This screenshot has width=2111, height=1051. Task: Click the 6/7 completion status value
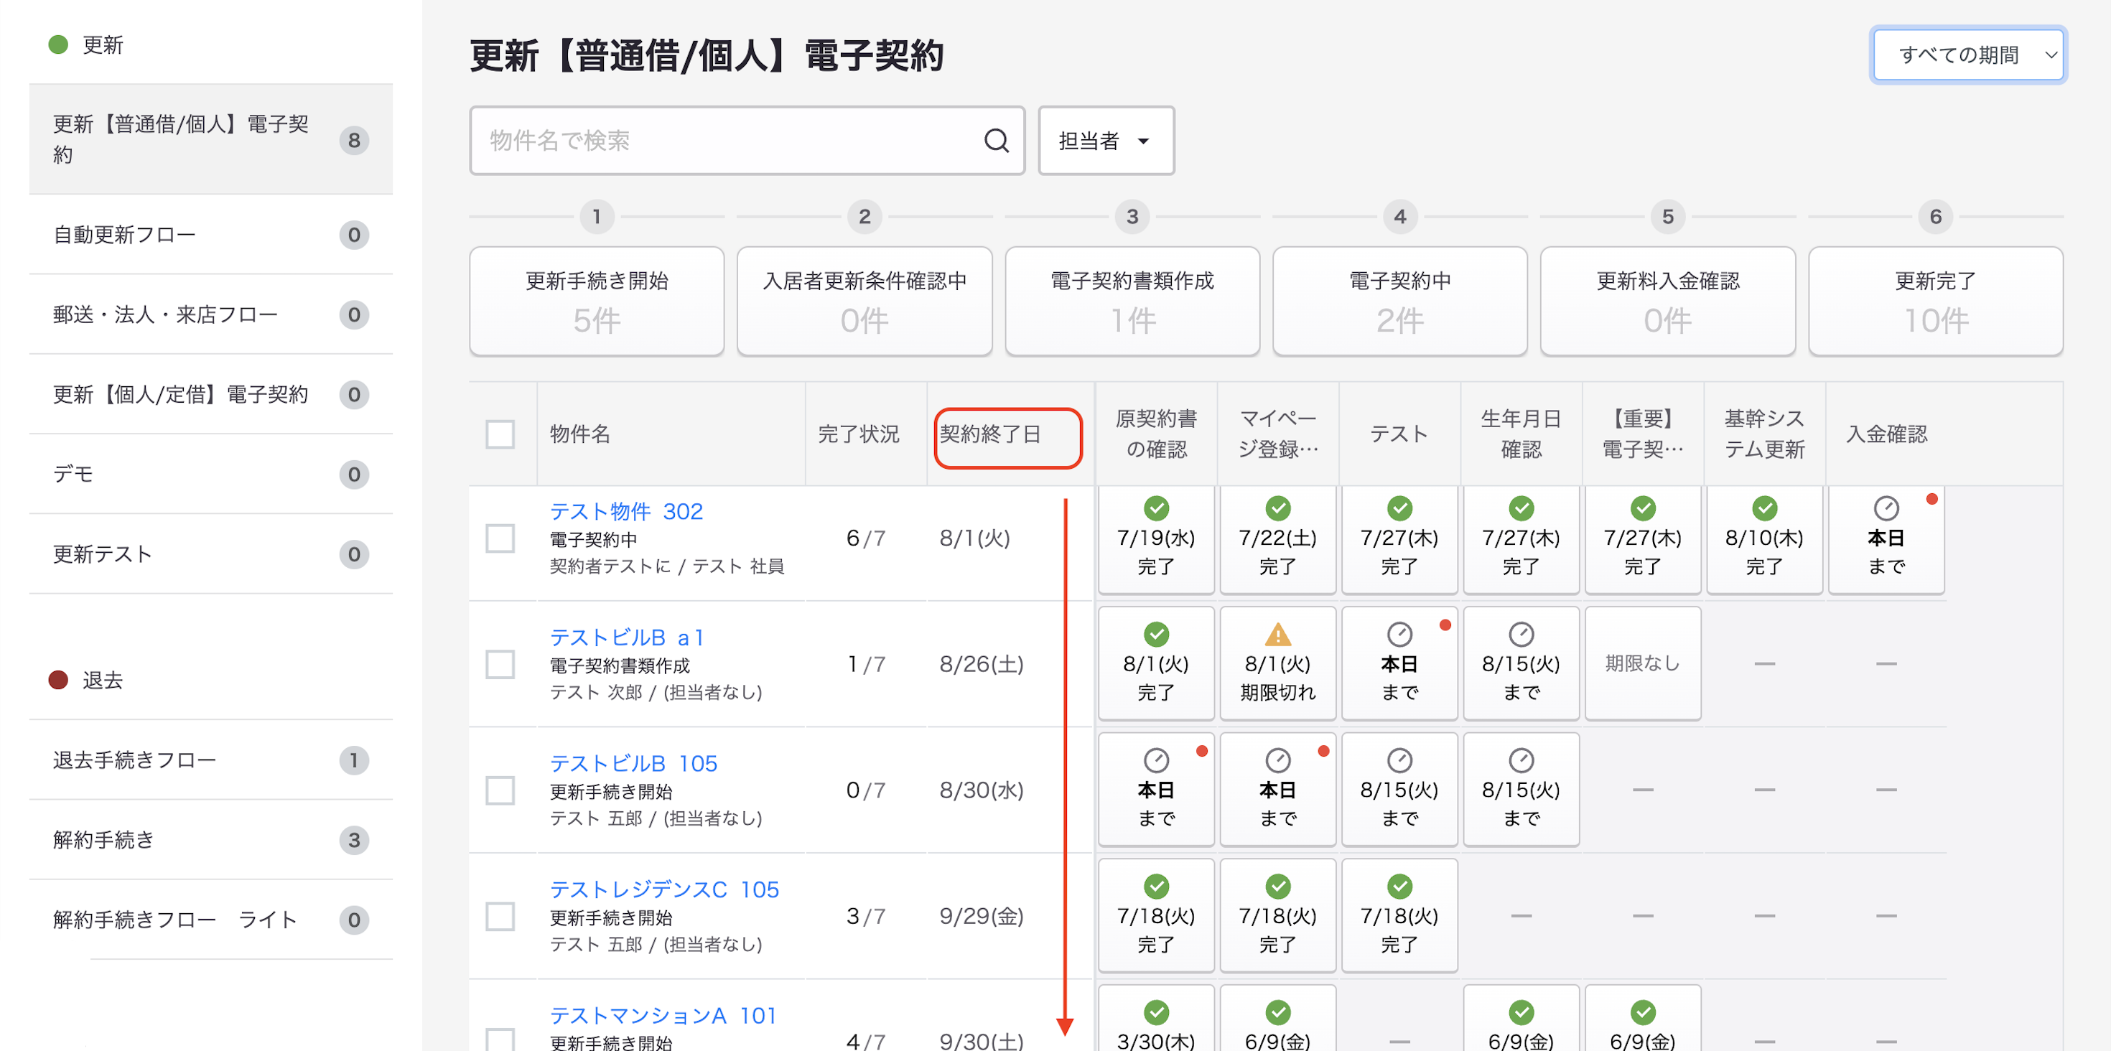click(865, 538)
